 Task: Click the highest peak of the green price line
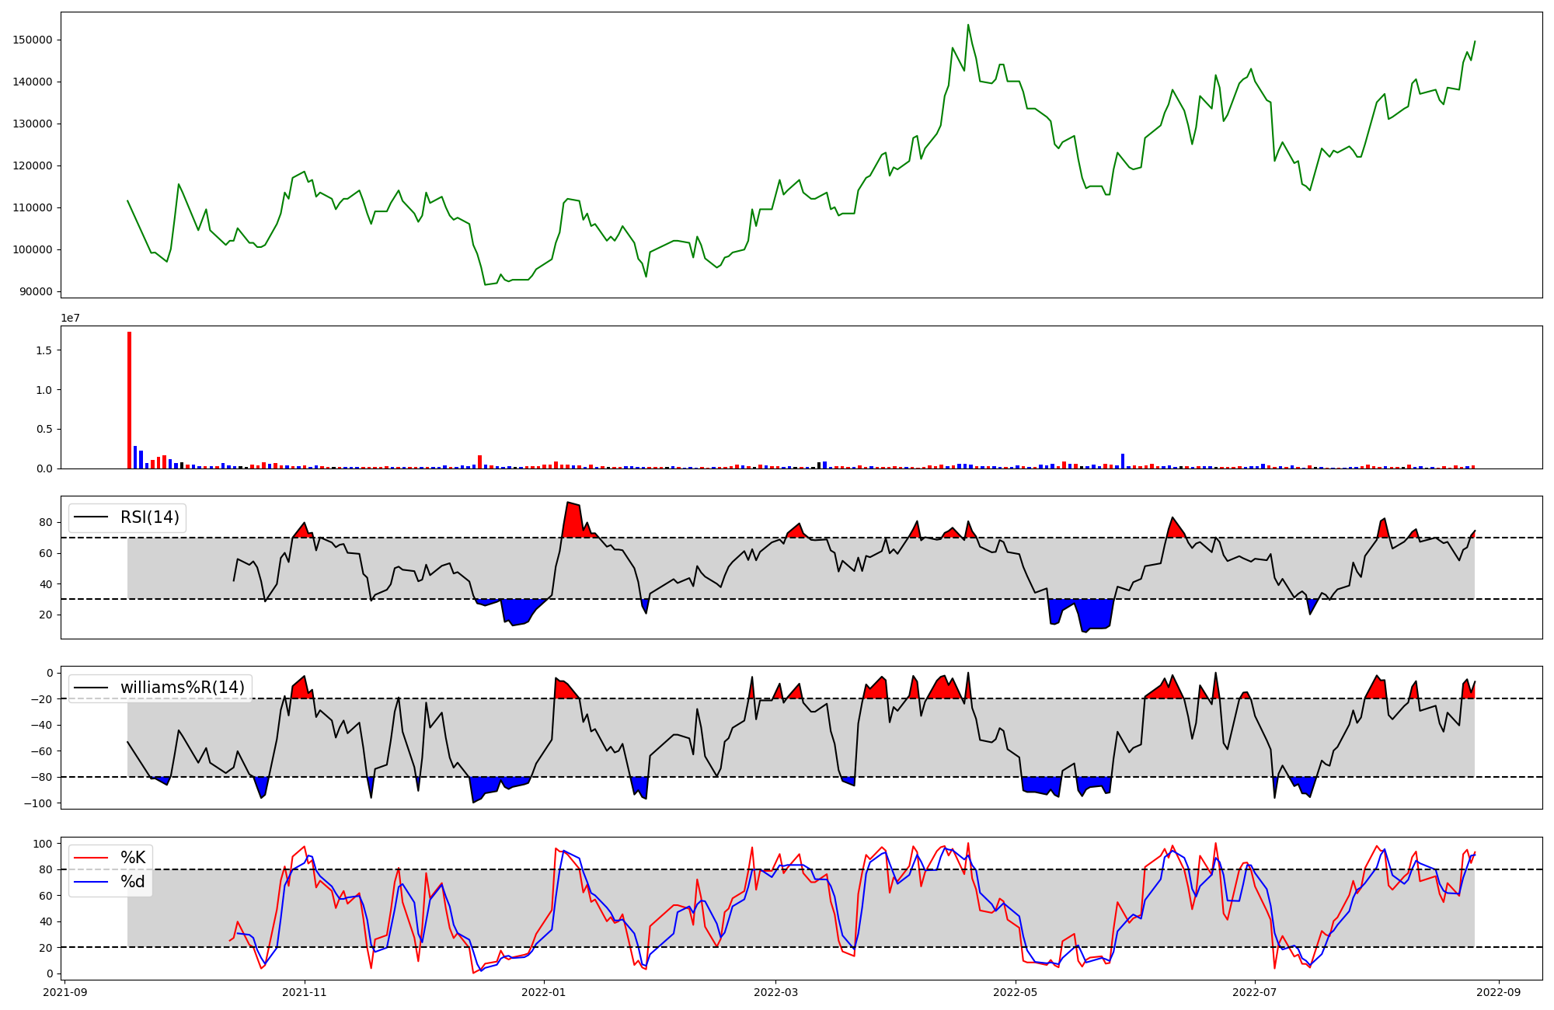point(967,26)
